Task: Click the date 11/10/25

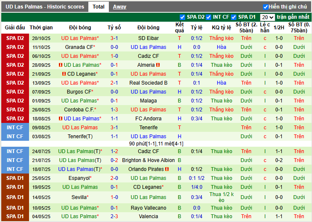Action: 41,47
